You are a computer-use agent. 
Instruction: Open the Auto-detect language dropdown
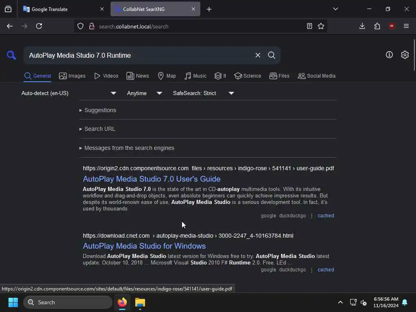(x=69, y=93)
